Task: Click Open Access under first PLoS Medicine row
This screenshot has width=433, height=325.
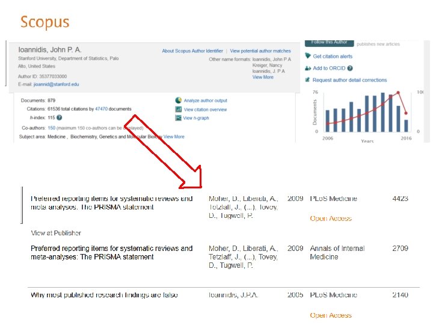Action: [x=331, y=218]
